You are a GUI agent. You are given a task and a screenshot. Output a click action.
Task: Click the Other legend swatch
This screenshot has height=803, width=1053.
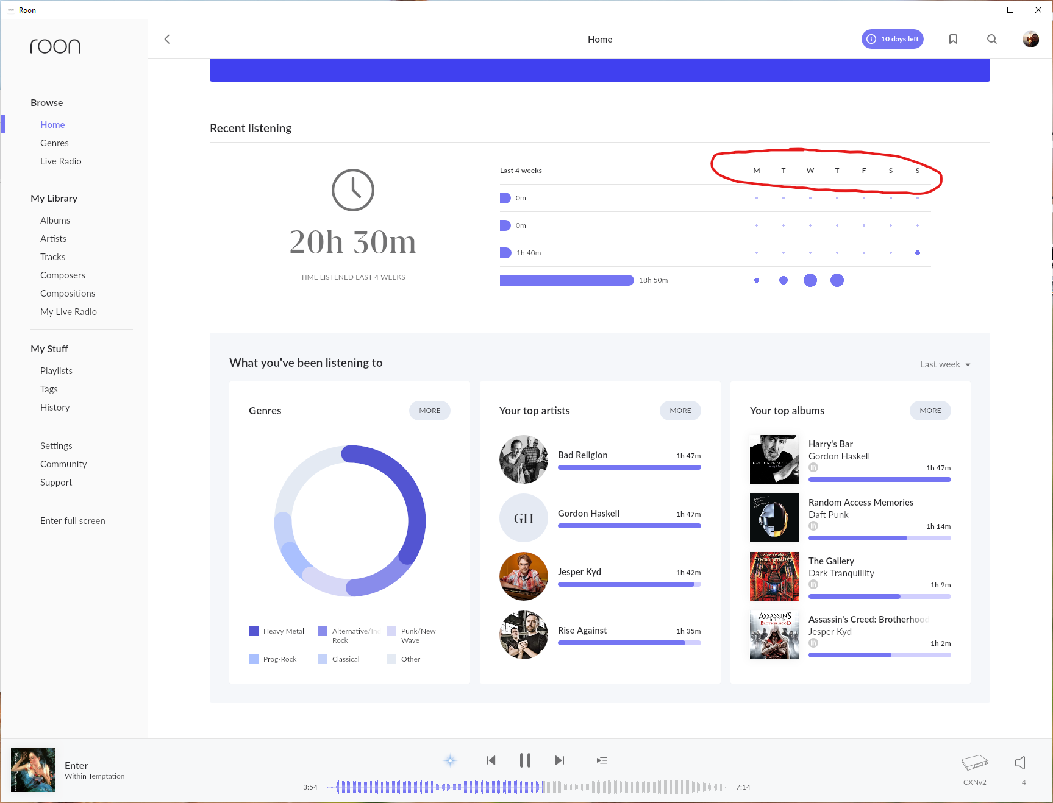pos(391,659)
